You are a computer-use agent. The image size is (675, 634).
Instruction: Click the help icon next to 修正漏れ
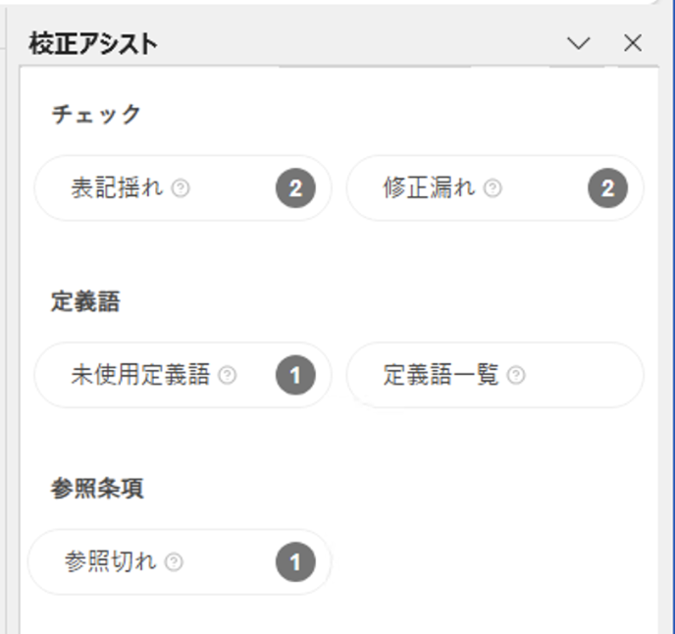pos(493,188)
